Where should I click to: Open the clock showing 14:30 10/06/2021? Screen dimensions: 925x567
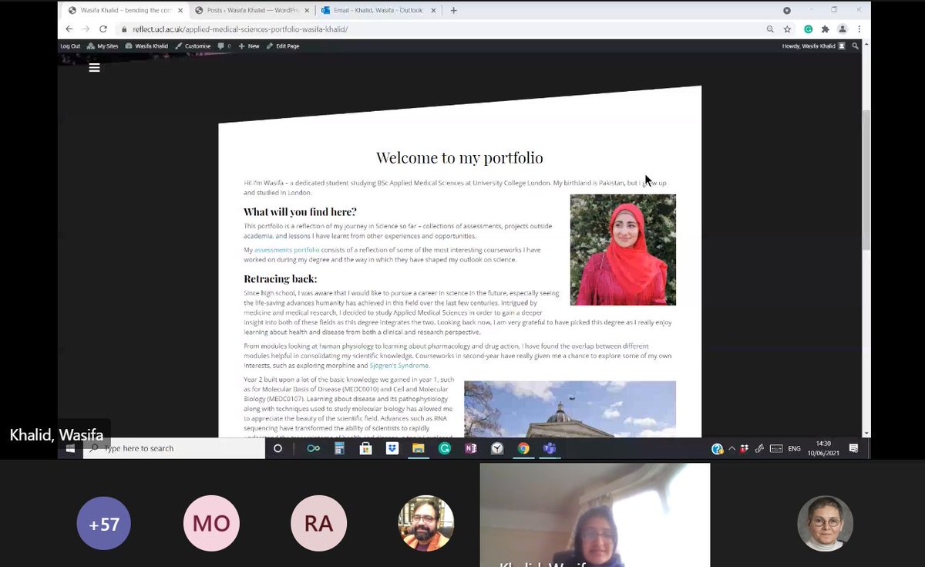pyautogui.click(x=824, y=448)
